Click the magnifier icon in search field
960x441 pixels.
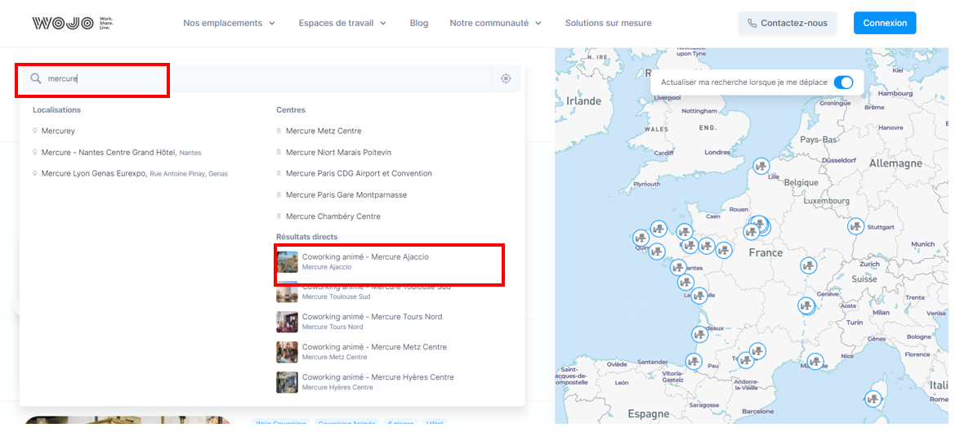[x=36, y=78]
